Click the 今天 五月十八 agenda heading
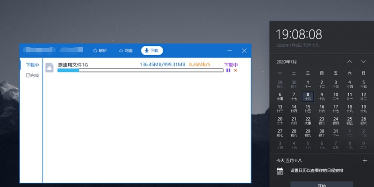The width and height of the screenshot is (374, 187). pos(289,161)
